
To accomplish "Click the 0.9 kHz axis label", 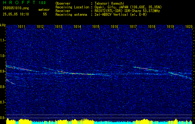I will click(x=2, y=71).
